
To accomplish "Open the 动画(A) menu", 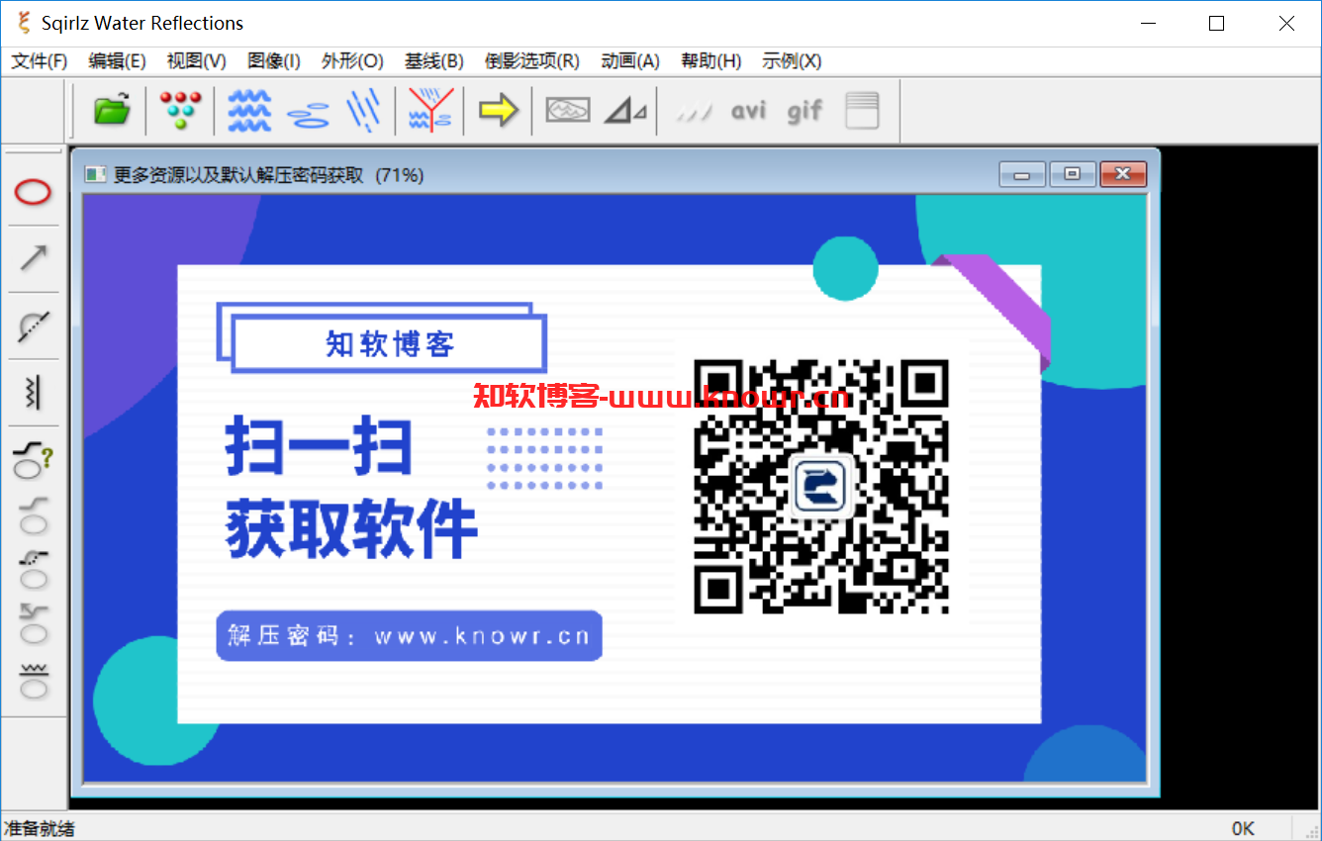I will [630, 61].
